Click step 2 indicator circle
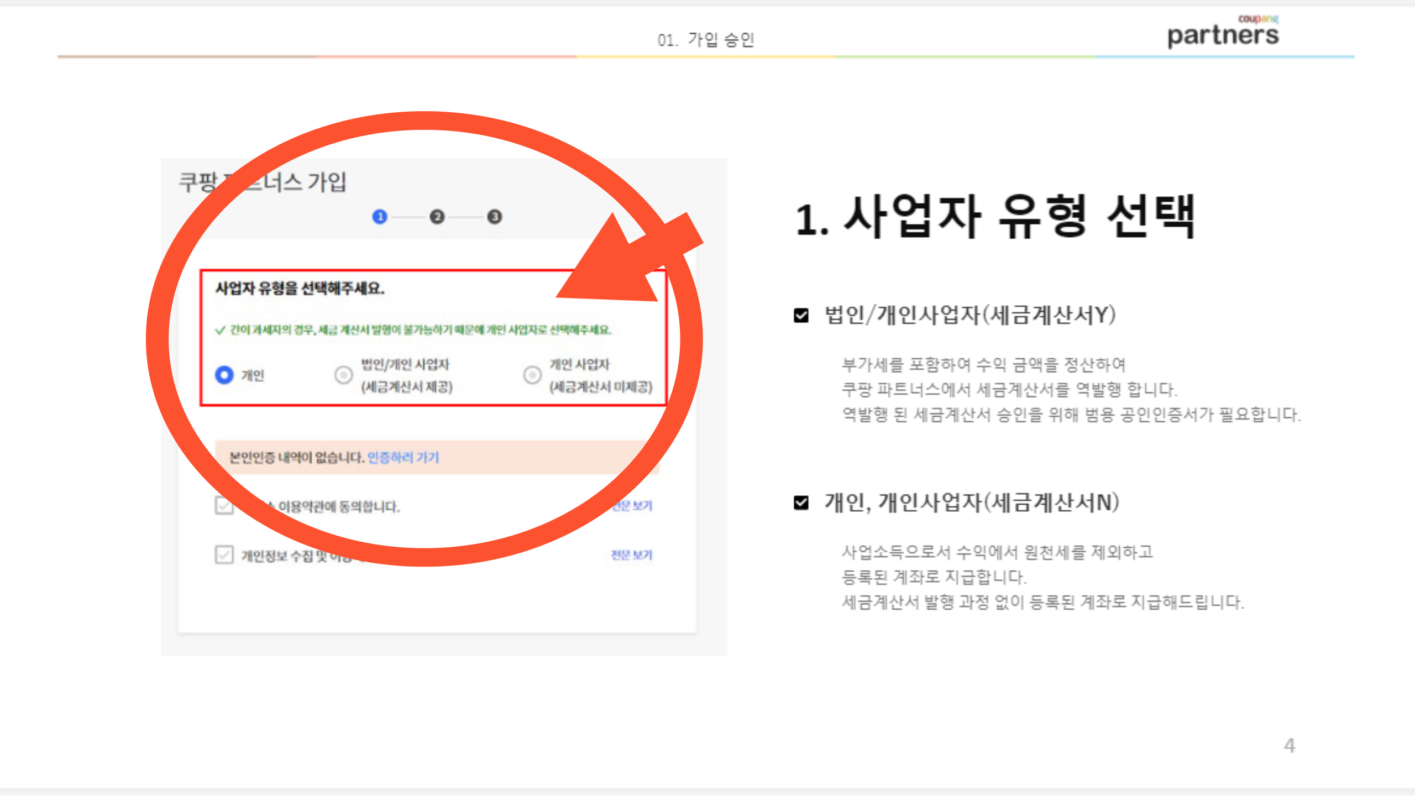This screenshot has width=1415, height=796. click(x=437, y=217)
